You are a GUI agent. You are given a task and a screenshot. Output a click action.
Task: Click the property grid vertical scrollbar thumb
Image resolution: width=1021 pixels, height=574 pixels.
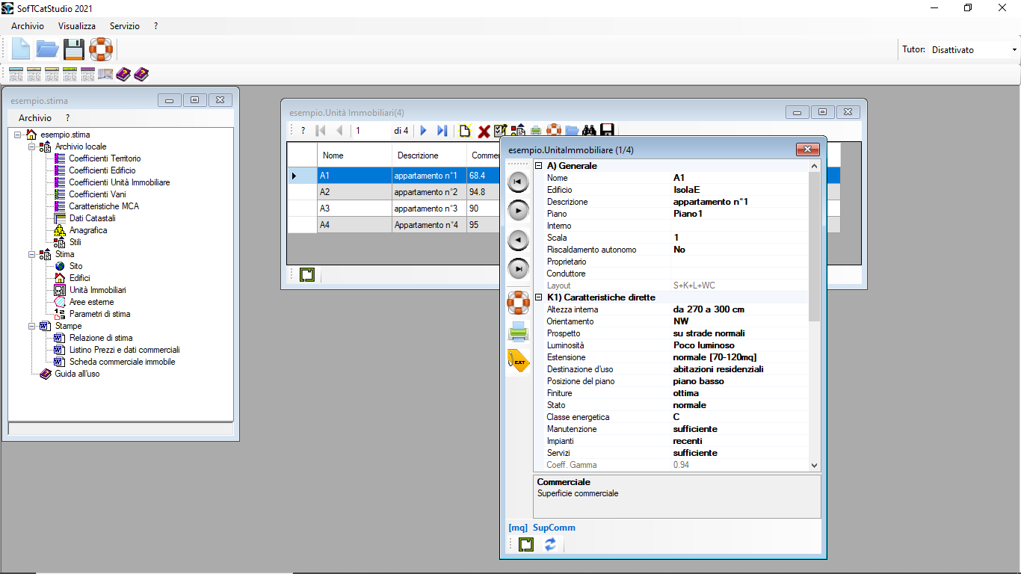tap(815, 247)
